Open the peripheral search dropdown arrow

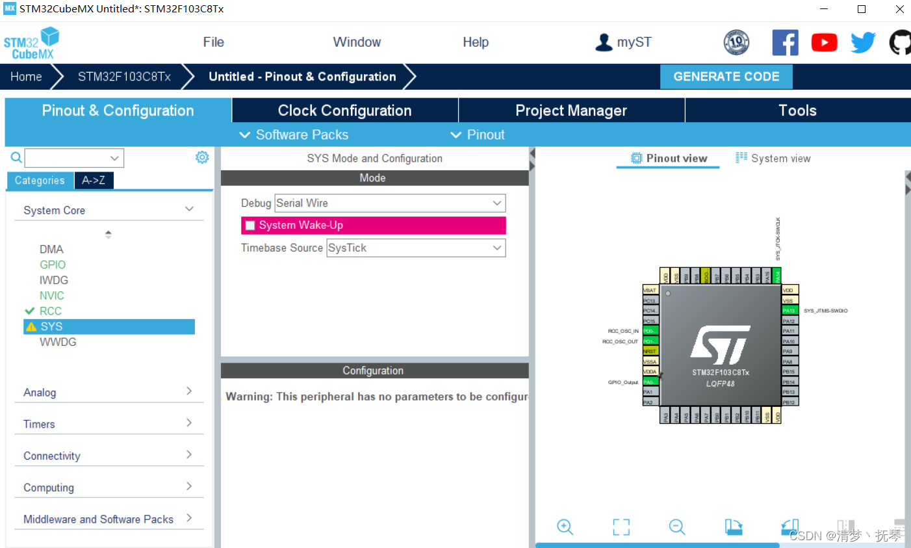(x=114, y=158)
